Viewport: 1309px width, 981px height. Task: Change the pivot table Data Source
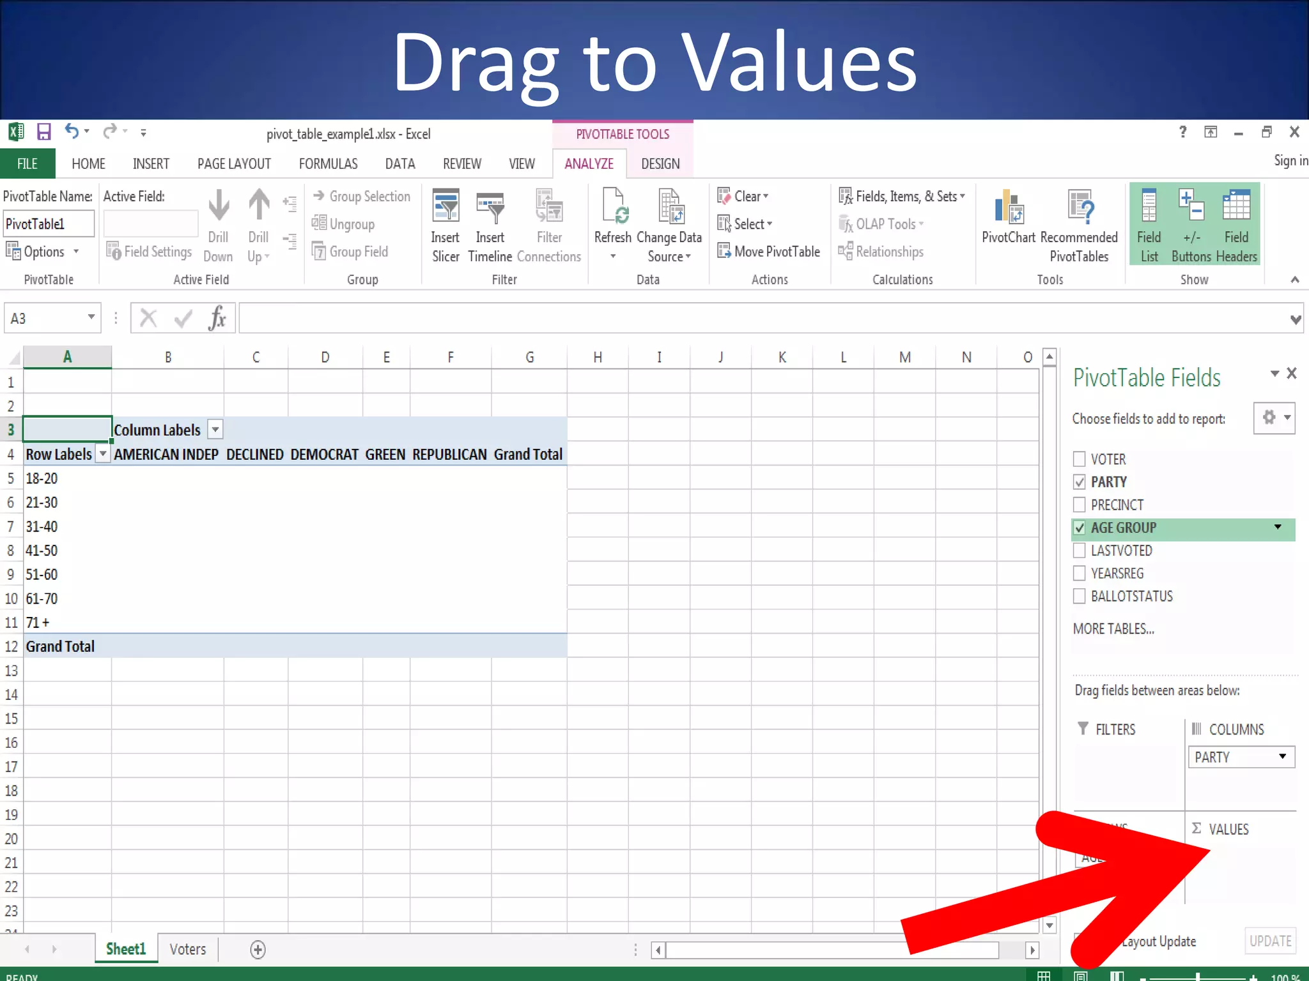point(669,226)
